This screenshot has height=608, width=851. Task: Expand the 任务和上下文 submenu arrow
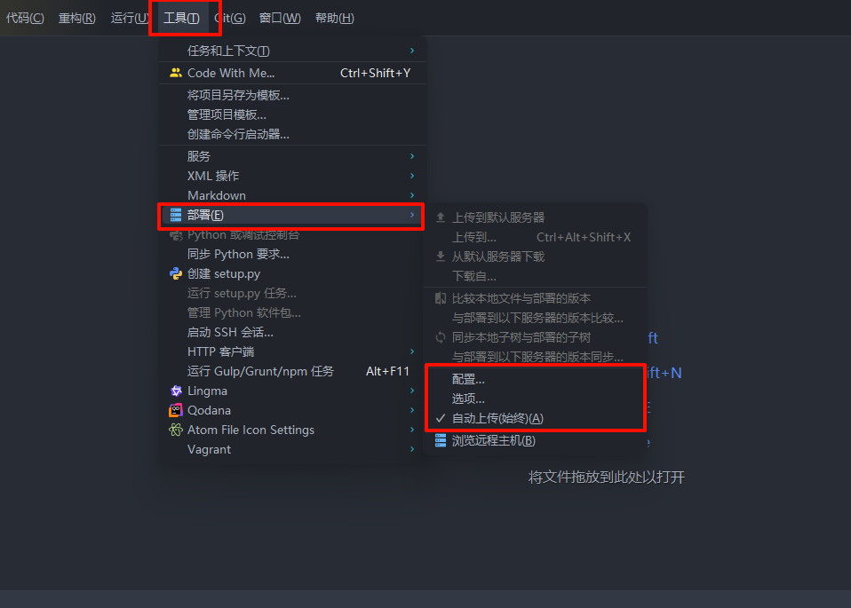coord(412,51)
